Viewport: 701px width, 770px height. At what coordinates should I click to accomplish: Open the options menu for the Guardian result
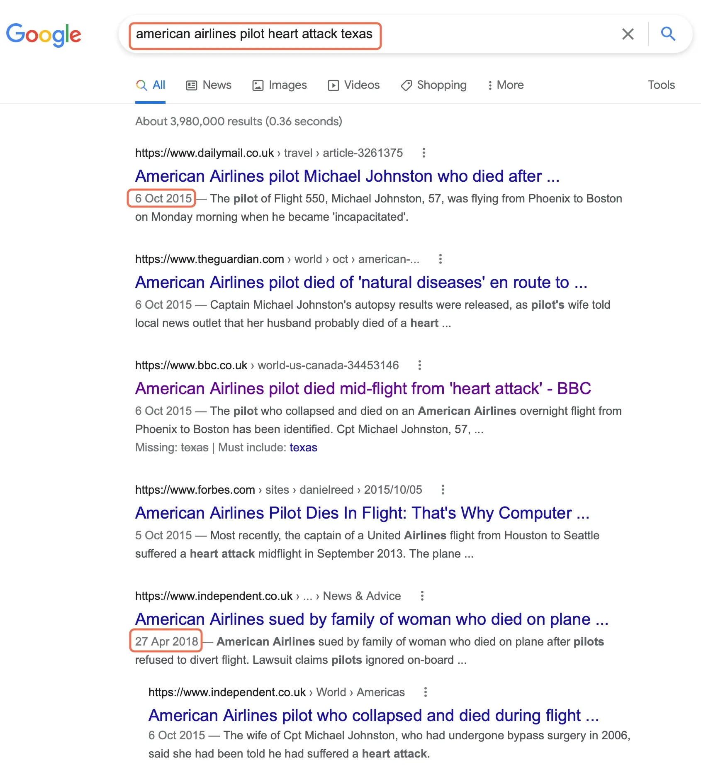click(x=440, y=259)
